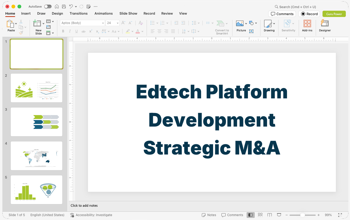Screen dimensions: 350x220
Task: Open the Transitions tab
Action: (x=79, y=13)
